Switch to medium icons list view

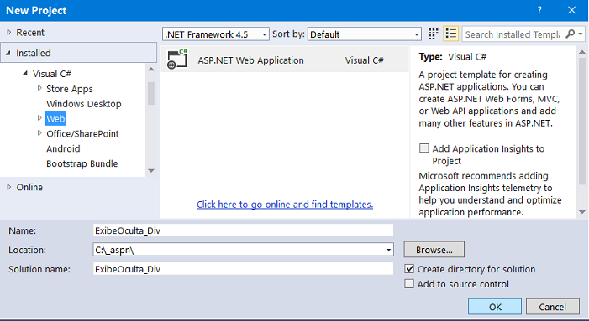coord(450,34)
